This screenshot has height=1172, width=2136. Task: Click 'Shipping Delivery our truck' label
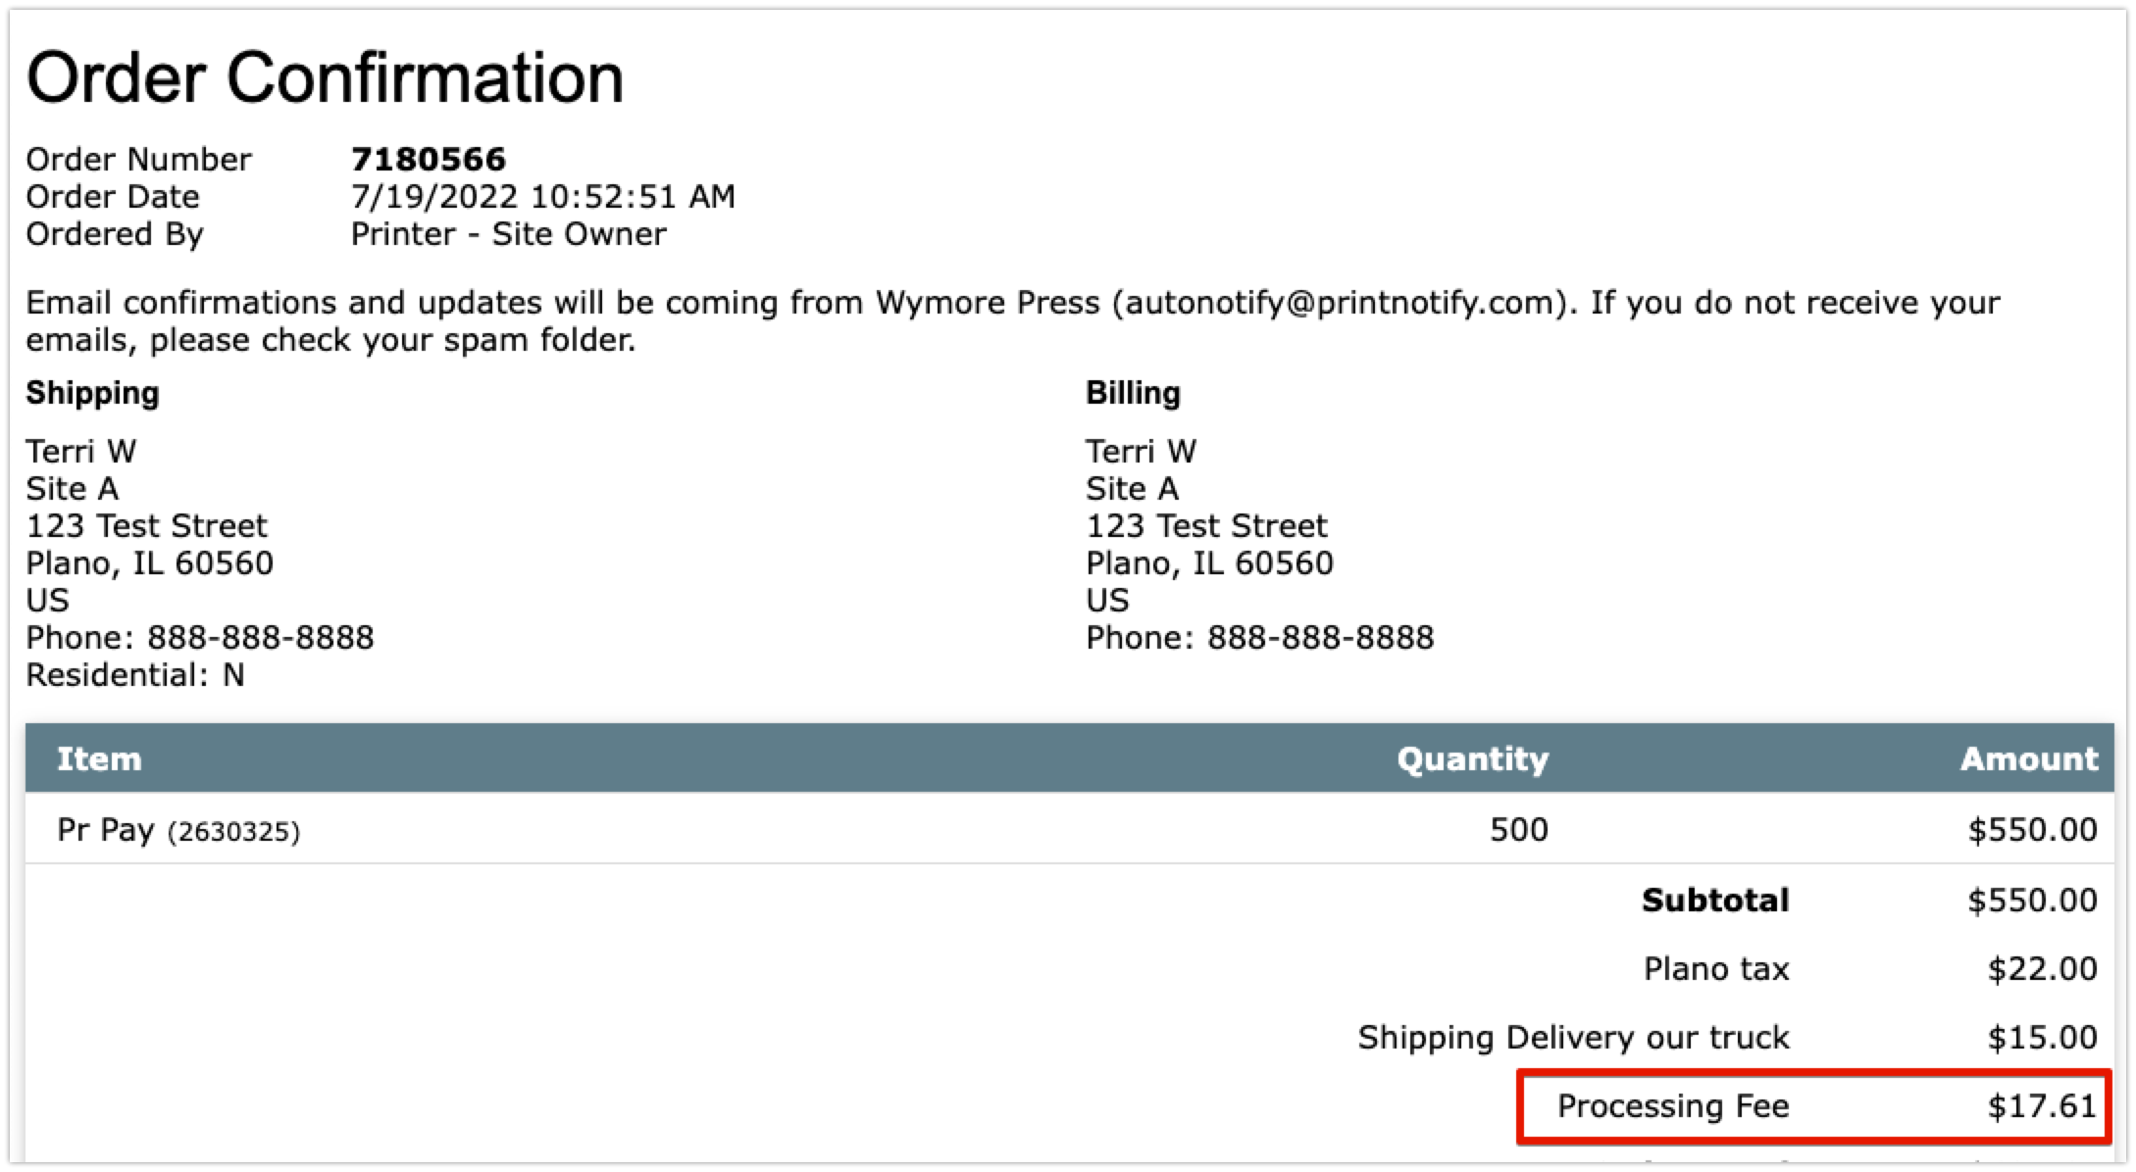[x=1574, y=1038]
